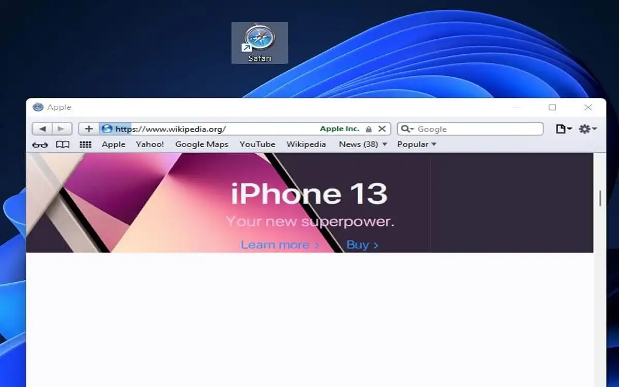619x387 pixels.
Task: Expand the News (38) bookmark folder
Action: tap(363, 144)
